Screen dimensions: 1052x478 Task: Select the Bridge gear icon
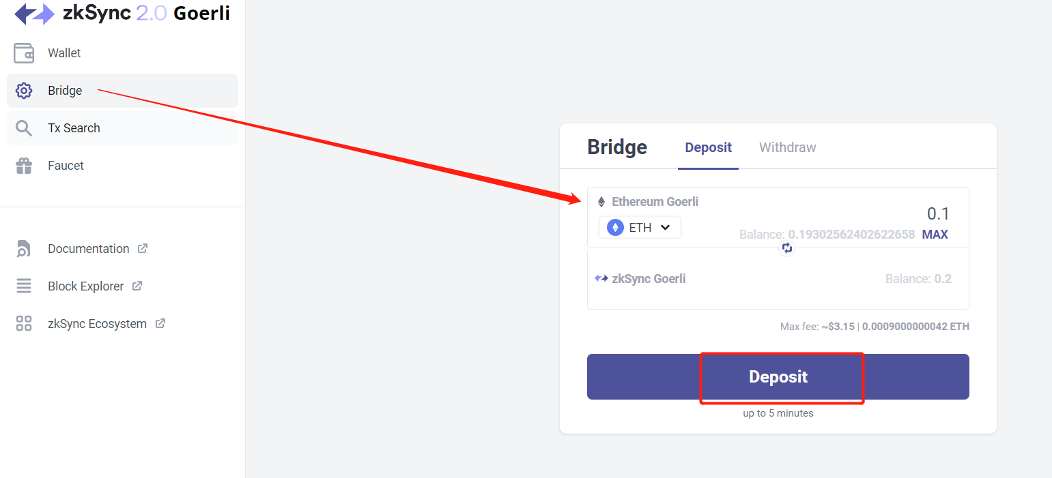tap(24, 91)
